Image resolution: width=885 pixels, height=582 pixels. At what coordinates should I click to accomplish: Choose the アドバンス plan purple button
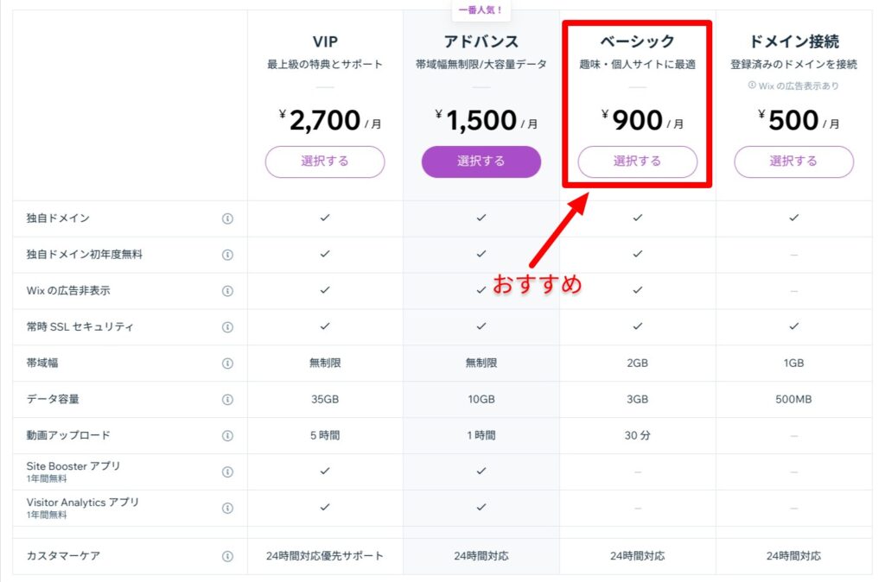click(x=481, y=161)
